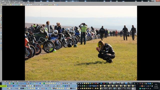
Task: Open the Změnit menu
Action: pyautogui.click(x=22, y=3)
